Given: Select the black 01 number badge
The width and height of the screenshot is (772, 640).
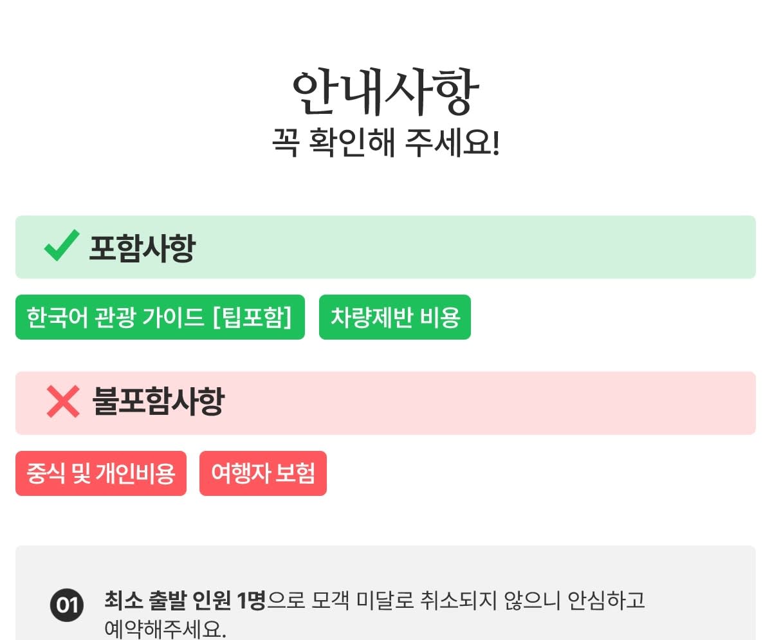Looking at the screenshot, I should tap(66, 605).
